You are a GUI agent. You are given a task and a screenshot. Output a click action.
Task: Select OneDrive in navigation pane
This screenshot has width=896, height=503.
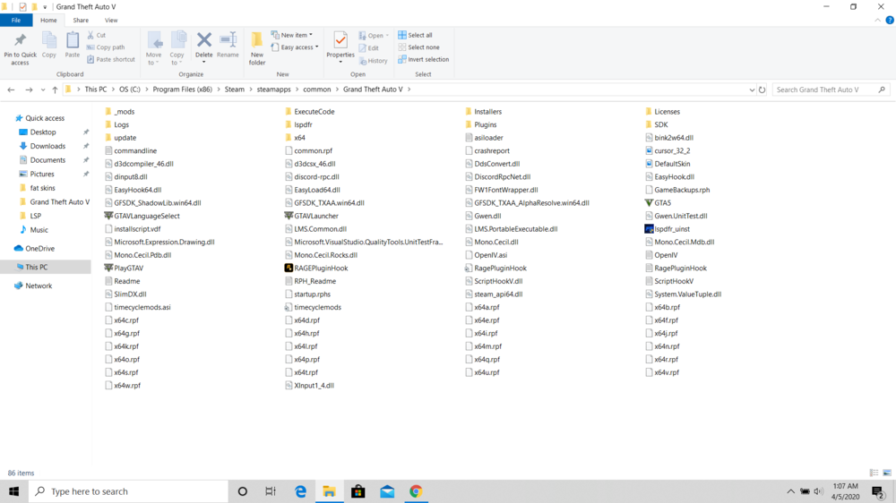[39, 248]
